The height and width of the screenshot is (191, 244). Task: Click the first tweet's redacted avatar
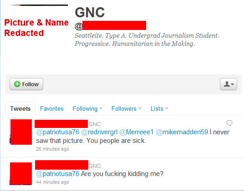pyautogui.click(x=21, y=132)
